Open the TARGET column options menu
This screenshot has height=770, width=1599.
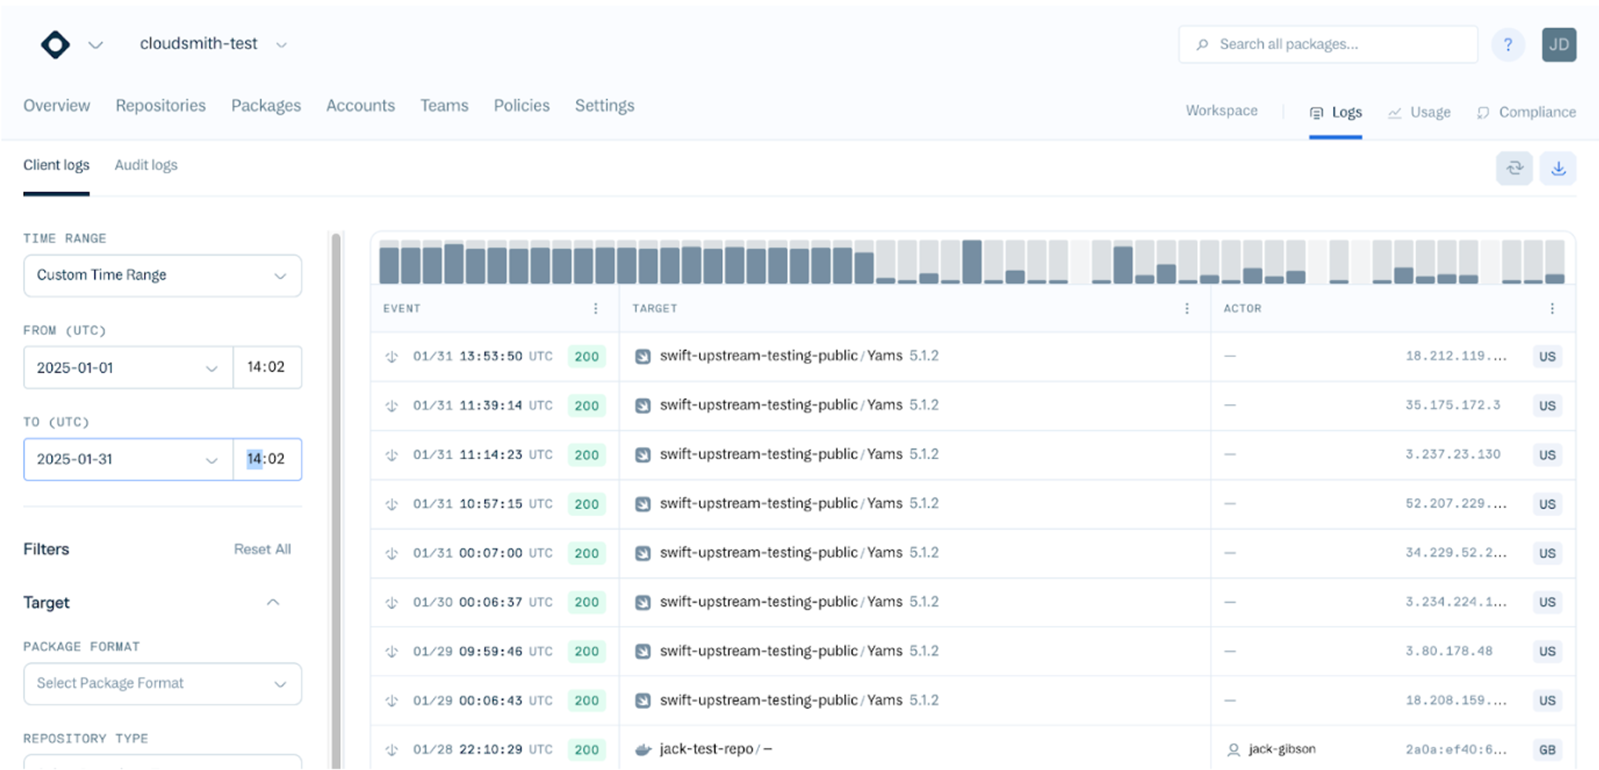click(x=1186, y=309)
